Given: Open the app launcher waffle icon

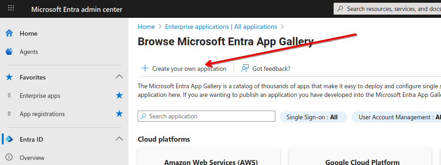Looking at the screenshot, I should tap(11, 8).
